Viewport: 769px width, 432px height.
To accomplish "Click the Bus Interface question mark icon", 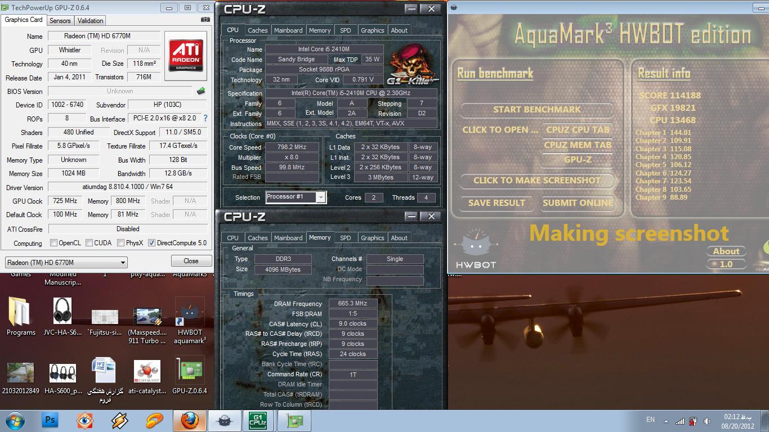I will point(205,118).
